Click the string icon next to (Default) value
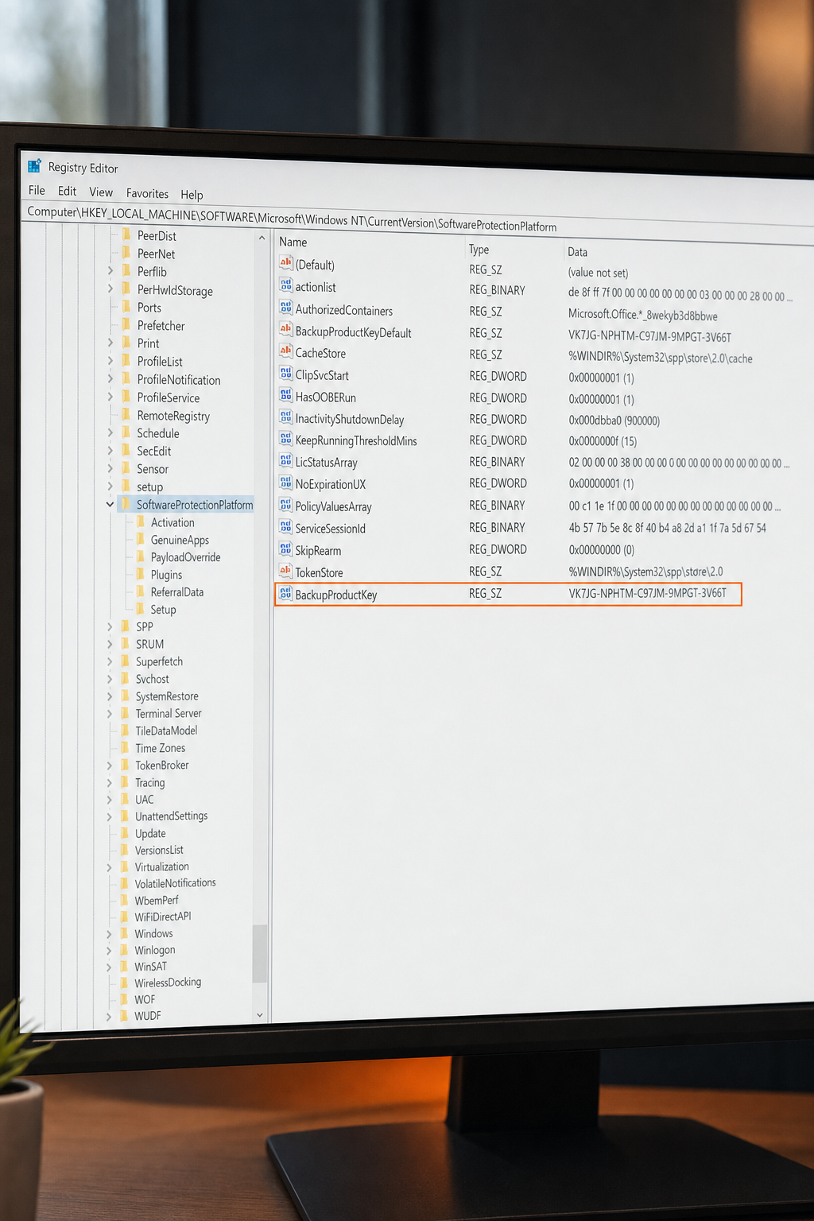This screenshot has width=814, height=1221. (x=286, y=262)
